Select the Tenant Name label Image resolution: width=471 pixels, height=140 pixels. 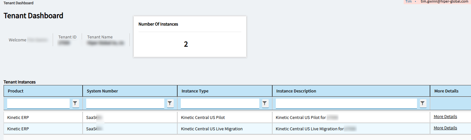[x=100, y=37]
